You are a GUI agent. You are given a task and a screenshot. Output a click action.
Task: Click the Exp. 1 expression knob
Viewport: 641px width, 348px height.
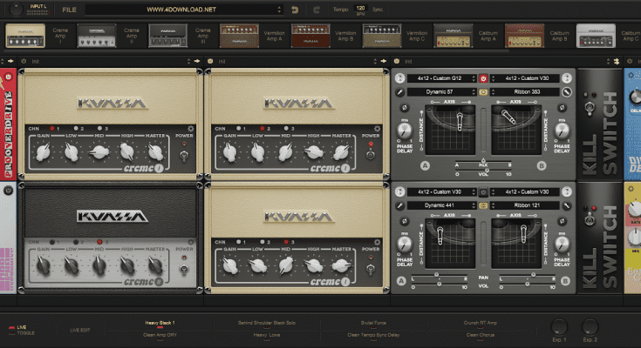click(557, 325)
